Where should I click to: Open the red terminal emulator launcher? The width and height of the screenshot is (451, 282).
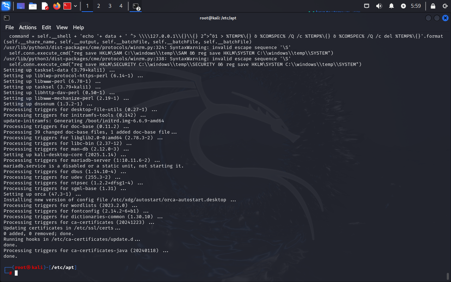pyautogui.click(x=67, y=6)
